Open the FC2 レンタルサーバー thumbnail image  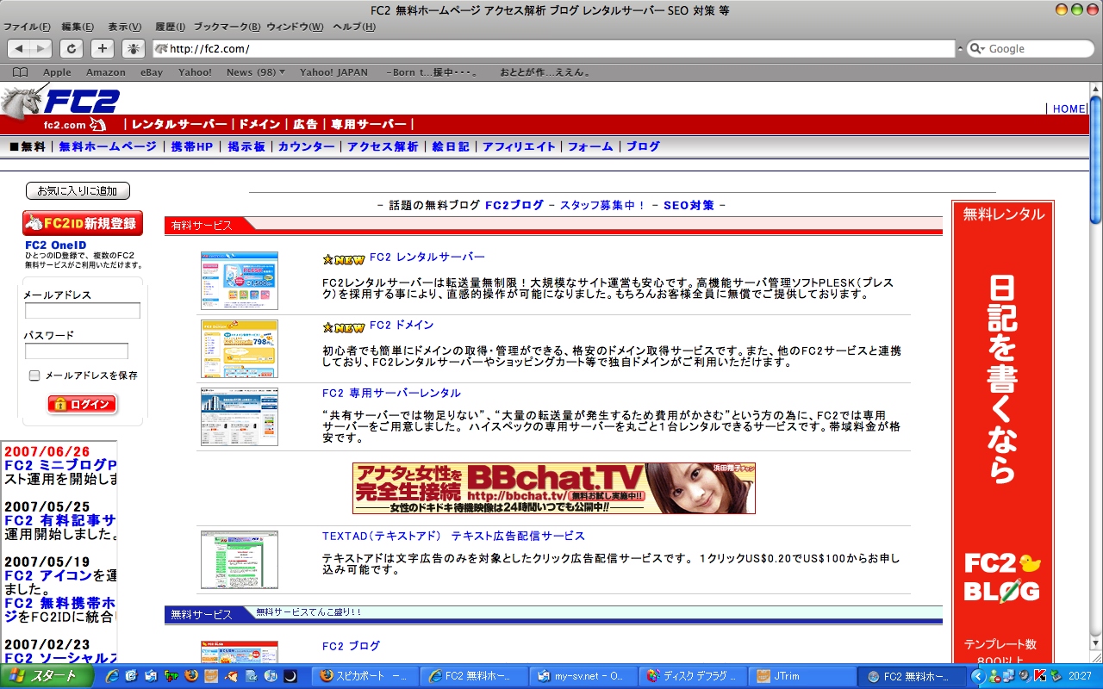tap(240, 281)
